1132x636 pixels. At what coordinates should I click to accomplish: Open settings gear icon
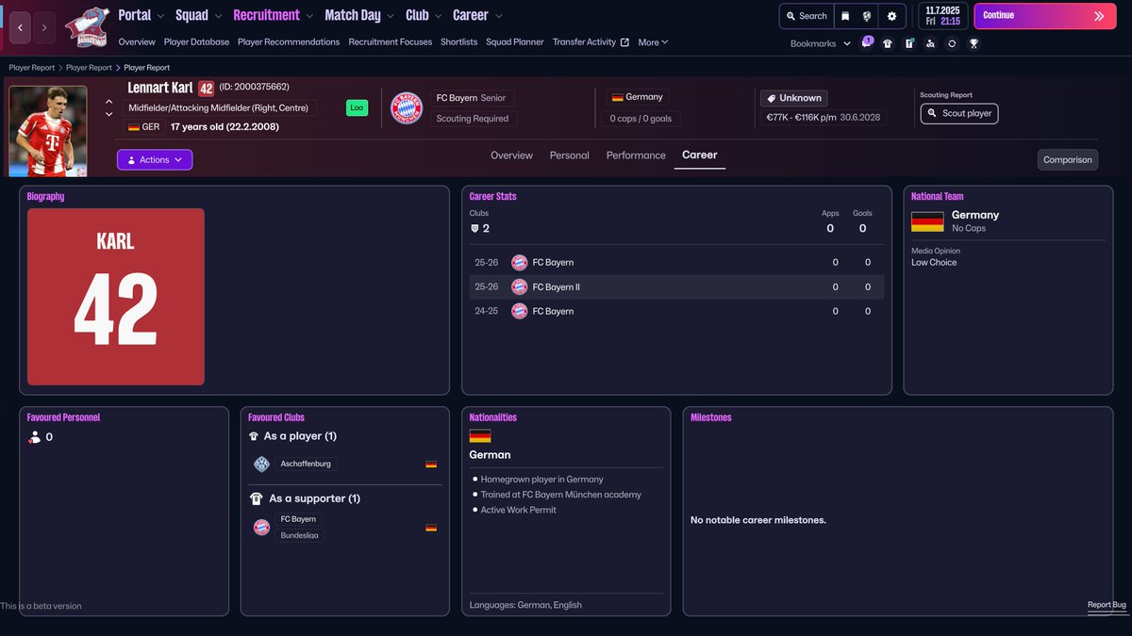coord(892,16)
